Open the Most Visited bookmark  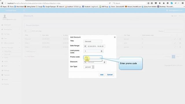[19, 7]
